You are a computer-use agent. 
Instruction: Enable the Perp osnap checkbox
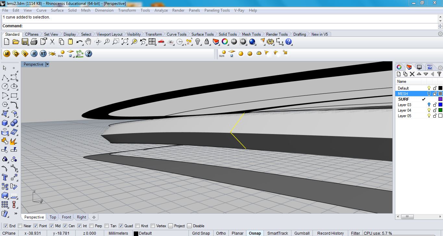92,226
